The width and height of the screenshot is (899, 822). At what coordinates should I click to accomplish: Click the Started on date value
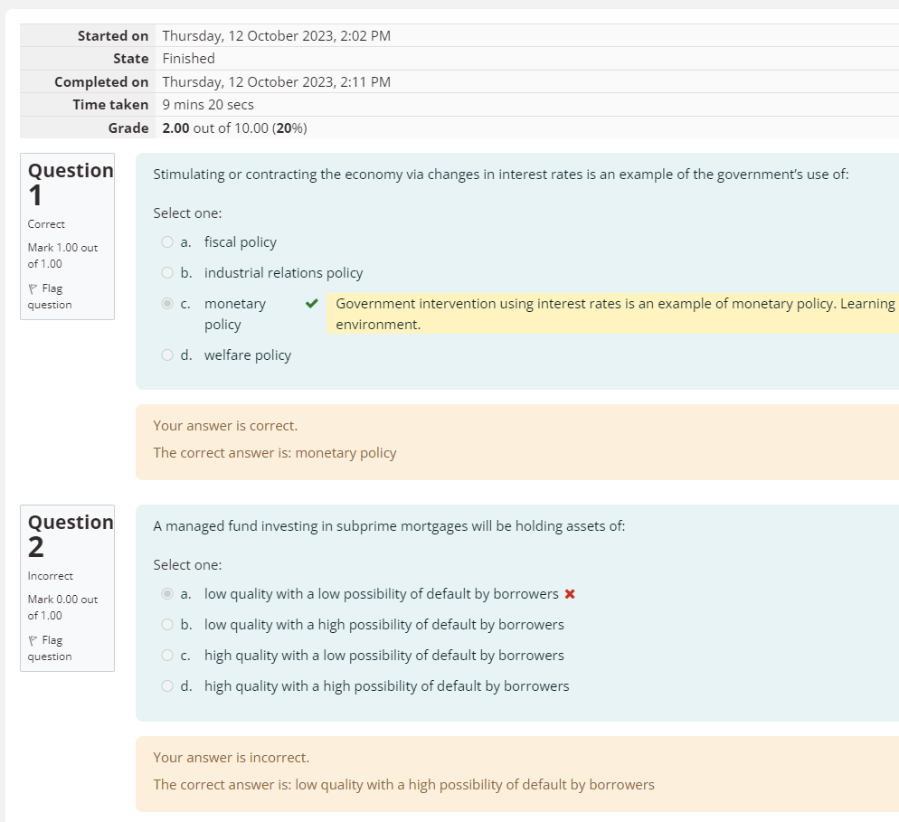click(x=277, y=35)
